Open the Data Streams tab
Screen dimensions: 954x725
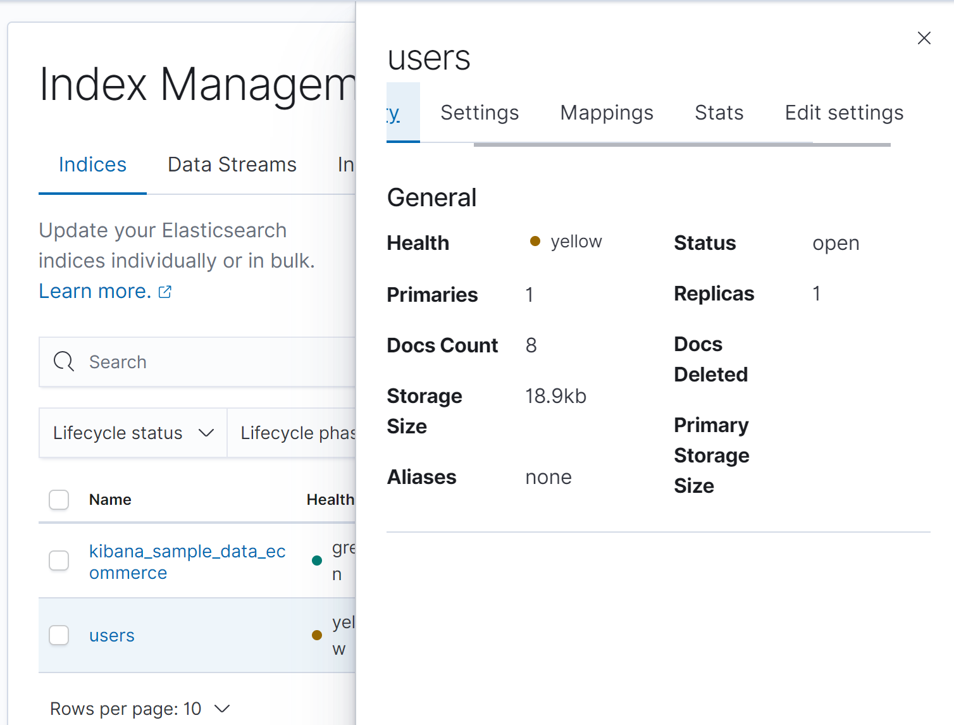tap(232, 164)
